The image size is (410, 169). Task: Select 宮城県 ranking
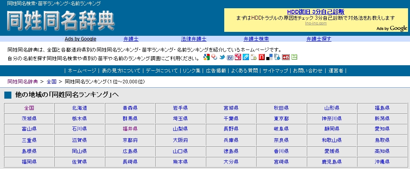[231, 108]
